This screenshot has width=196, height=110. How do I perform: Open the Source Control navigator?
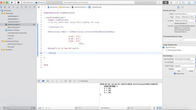5,7
